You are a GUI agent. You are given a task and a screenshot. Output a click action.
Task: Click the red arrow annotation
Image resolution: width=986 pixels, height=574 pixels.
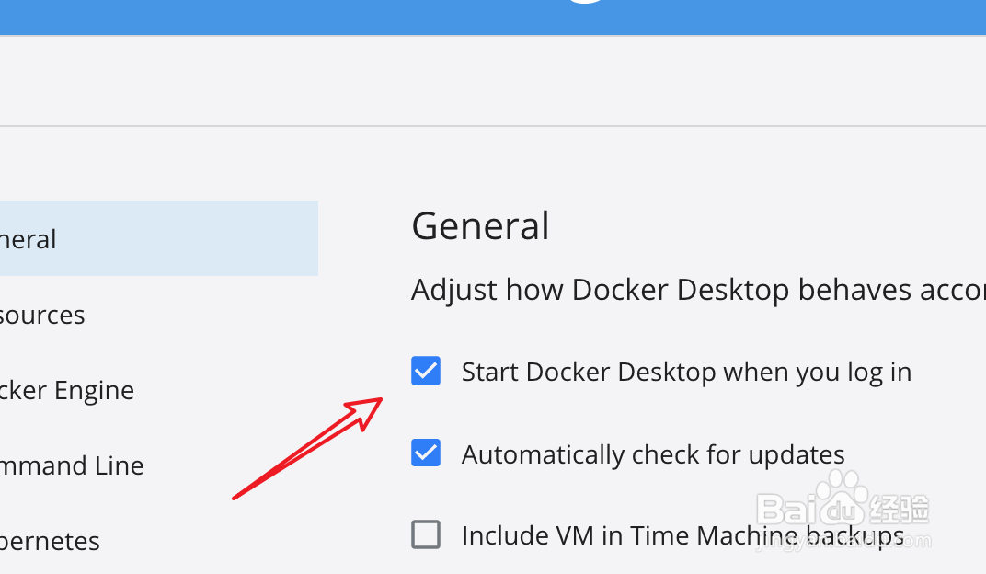307,448
